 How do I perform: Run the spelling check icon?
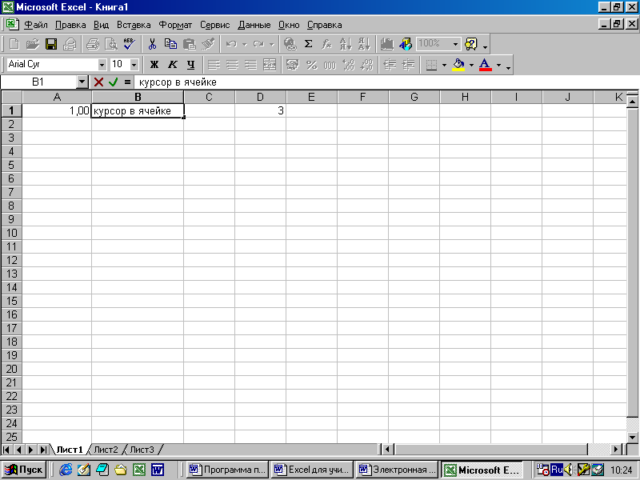pyautogui.click(x=130, y=44)
